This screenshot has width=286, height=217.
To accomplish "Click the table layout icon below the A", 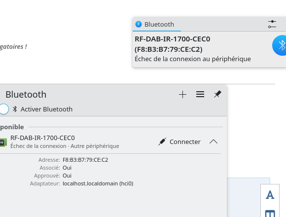I will point(270,214).
